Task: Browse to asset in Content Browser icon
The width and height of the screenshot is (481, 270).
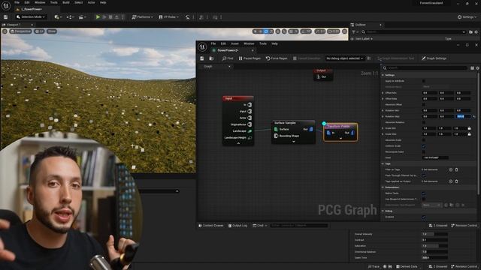Action: point(211,58)
